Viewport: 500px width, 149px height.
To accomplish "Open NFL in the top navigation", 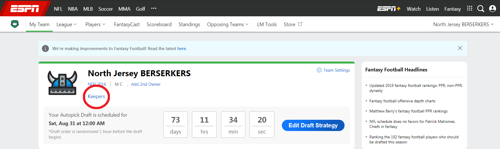I will [x=58, y=9].
